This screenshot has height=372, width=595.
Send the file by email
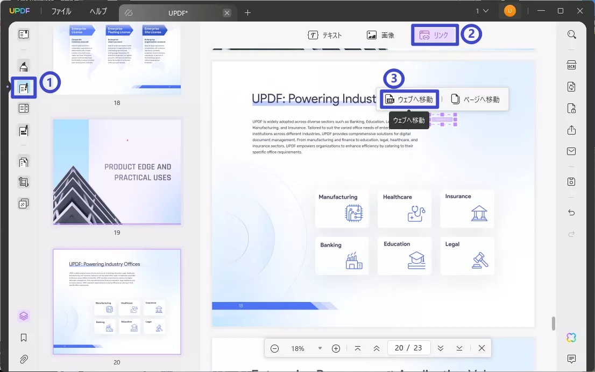571,151
